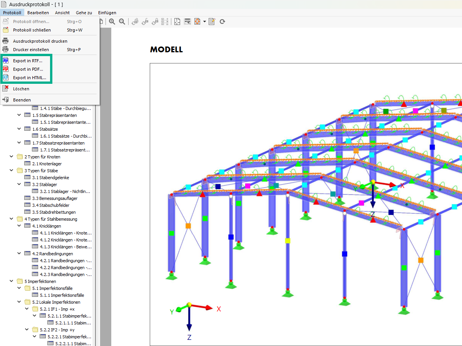This screenshot has width=462, height=346.
Task: Open the Einfügen menu
Action: pyautogui.click(x=107, y=13)
